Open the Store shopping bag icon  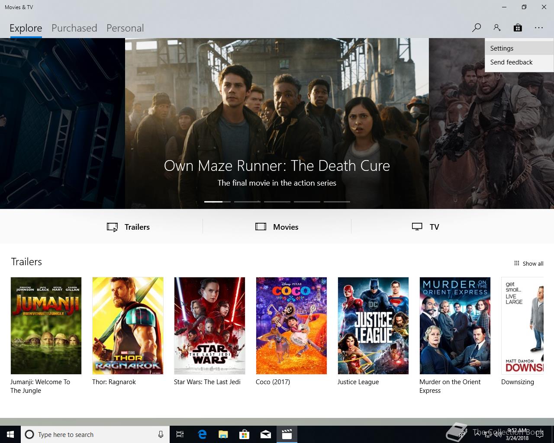tap(518, 28)
